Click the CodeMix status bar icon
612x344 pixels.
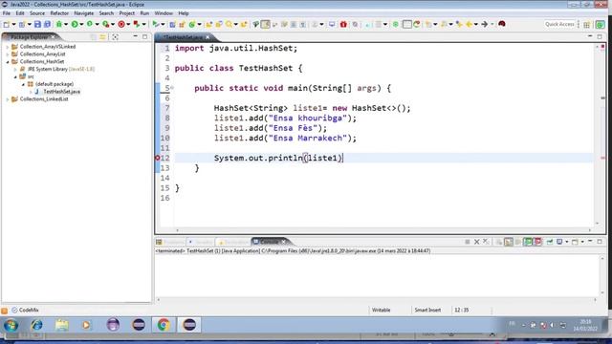(x=25, y=310)
